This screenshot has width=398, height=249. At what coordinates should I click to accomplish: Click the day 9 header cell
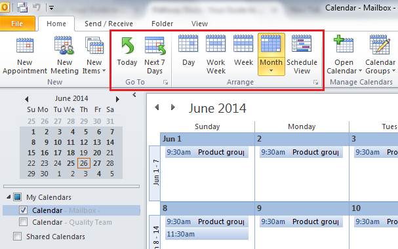[x=302, y=208]
